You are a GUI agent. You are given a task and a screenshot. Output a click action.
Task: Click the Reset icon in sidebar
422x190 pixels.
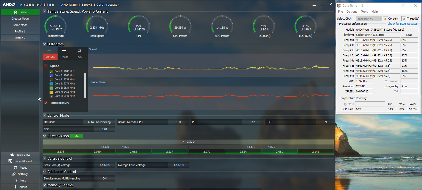(15, 168)
